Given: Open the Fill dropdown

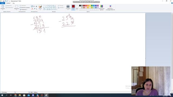Looking at the screenshot, I should tap(61, 8).
